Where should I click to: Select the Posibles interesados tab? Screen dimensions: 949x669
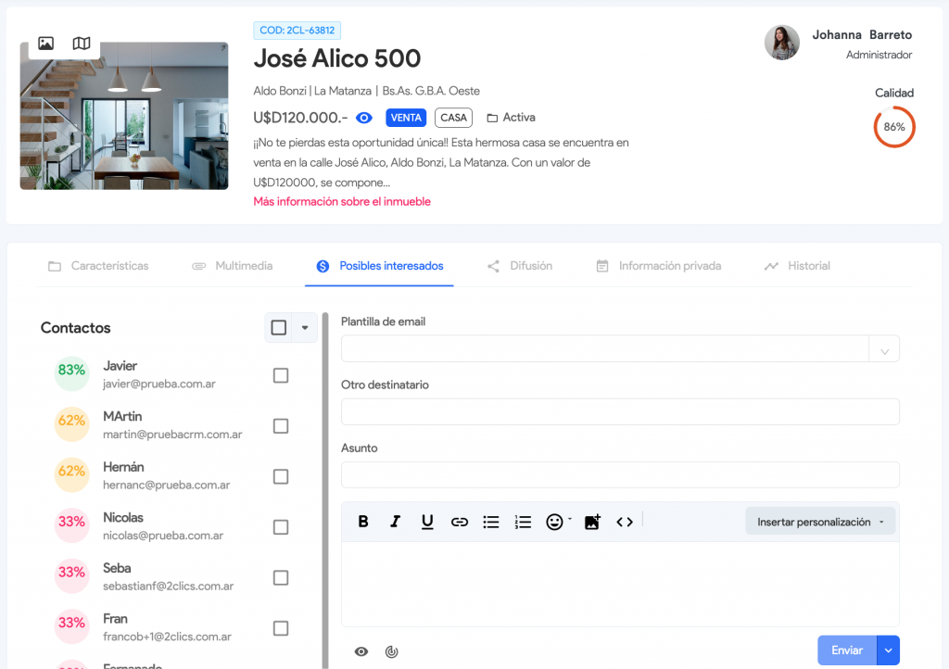point(379,266)
